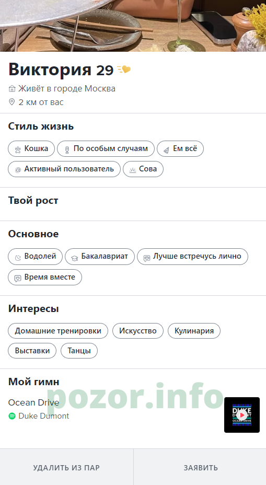Click the location pin icon near 2 км от вас
The height and width of the screenshot is (485, 266).
[x=11, y=102]
